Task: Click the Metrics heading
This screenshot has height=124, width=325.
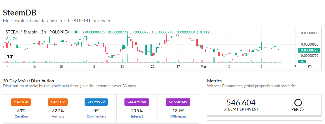Action: 214,81
